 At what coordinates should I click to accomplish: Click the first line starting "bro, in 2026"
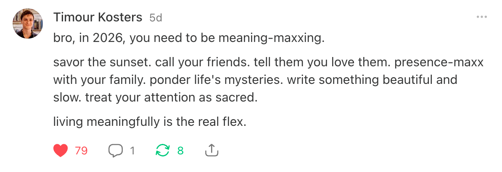point(189,39)
